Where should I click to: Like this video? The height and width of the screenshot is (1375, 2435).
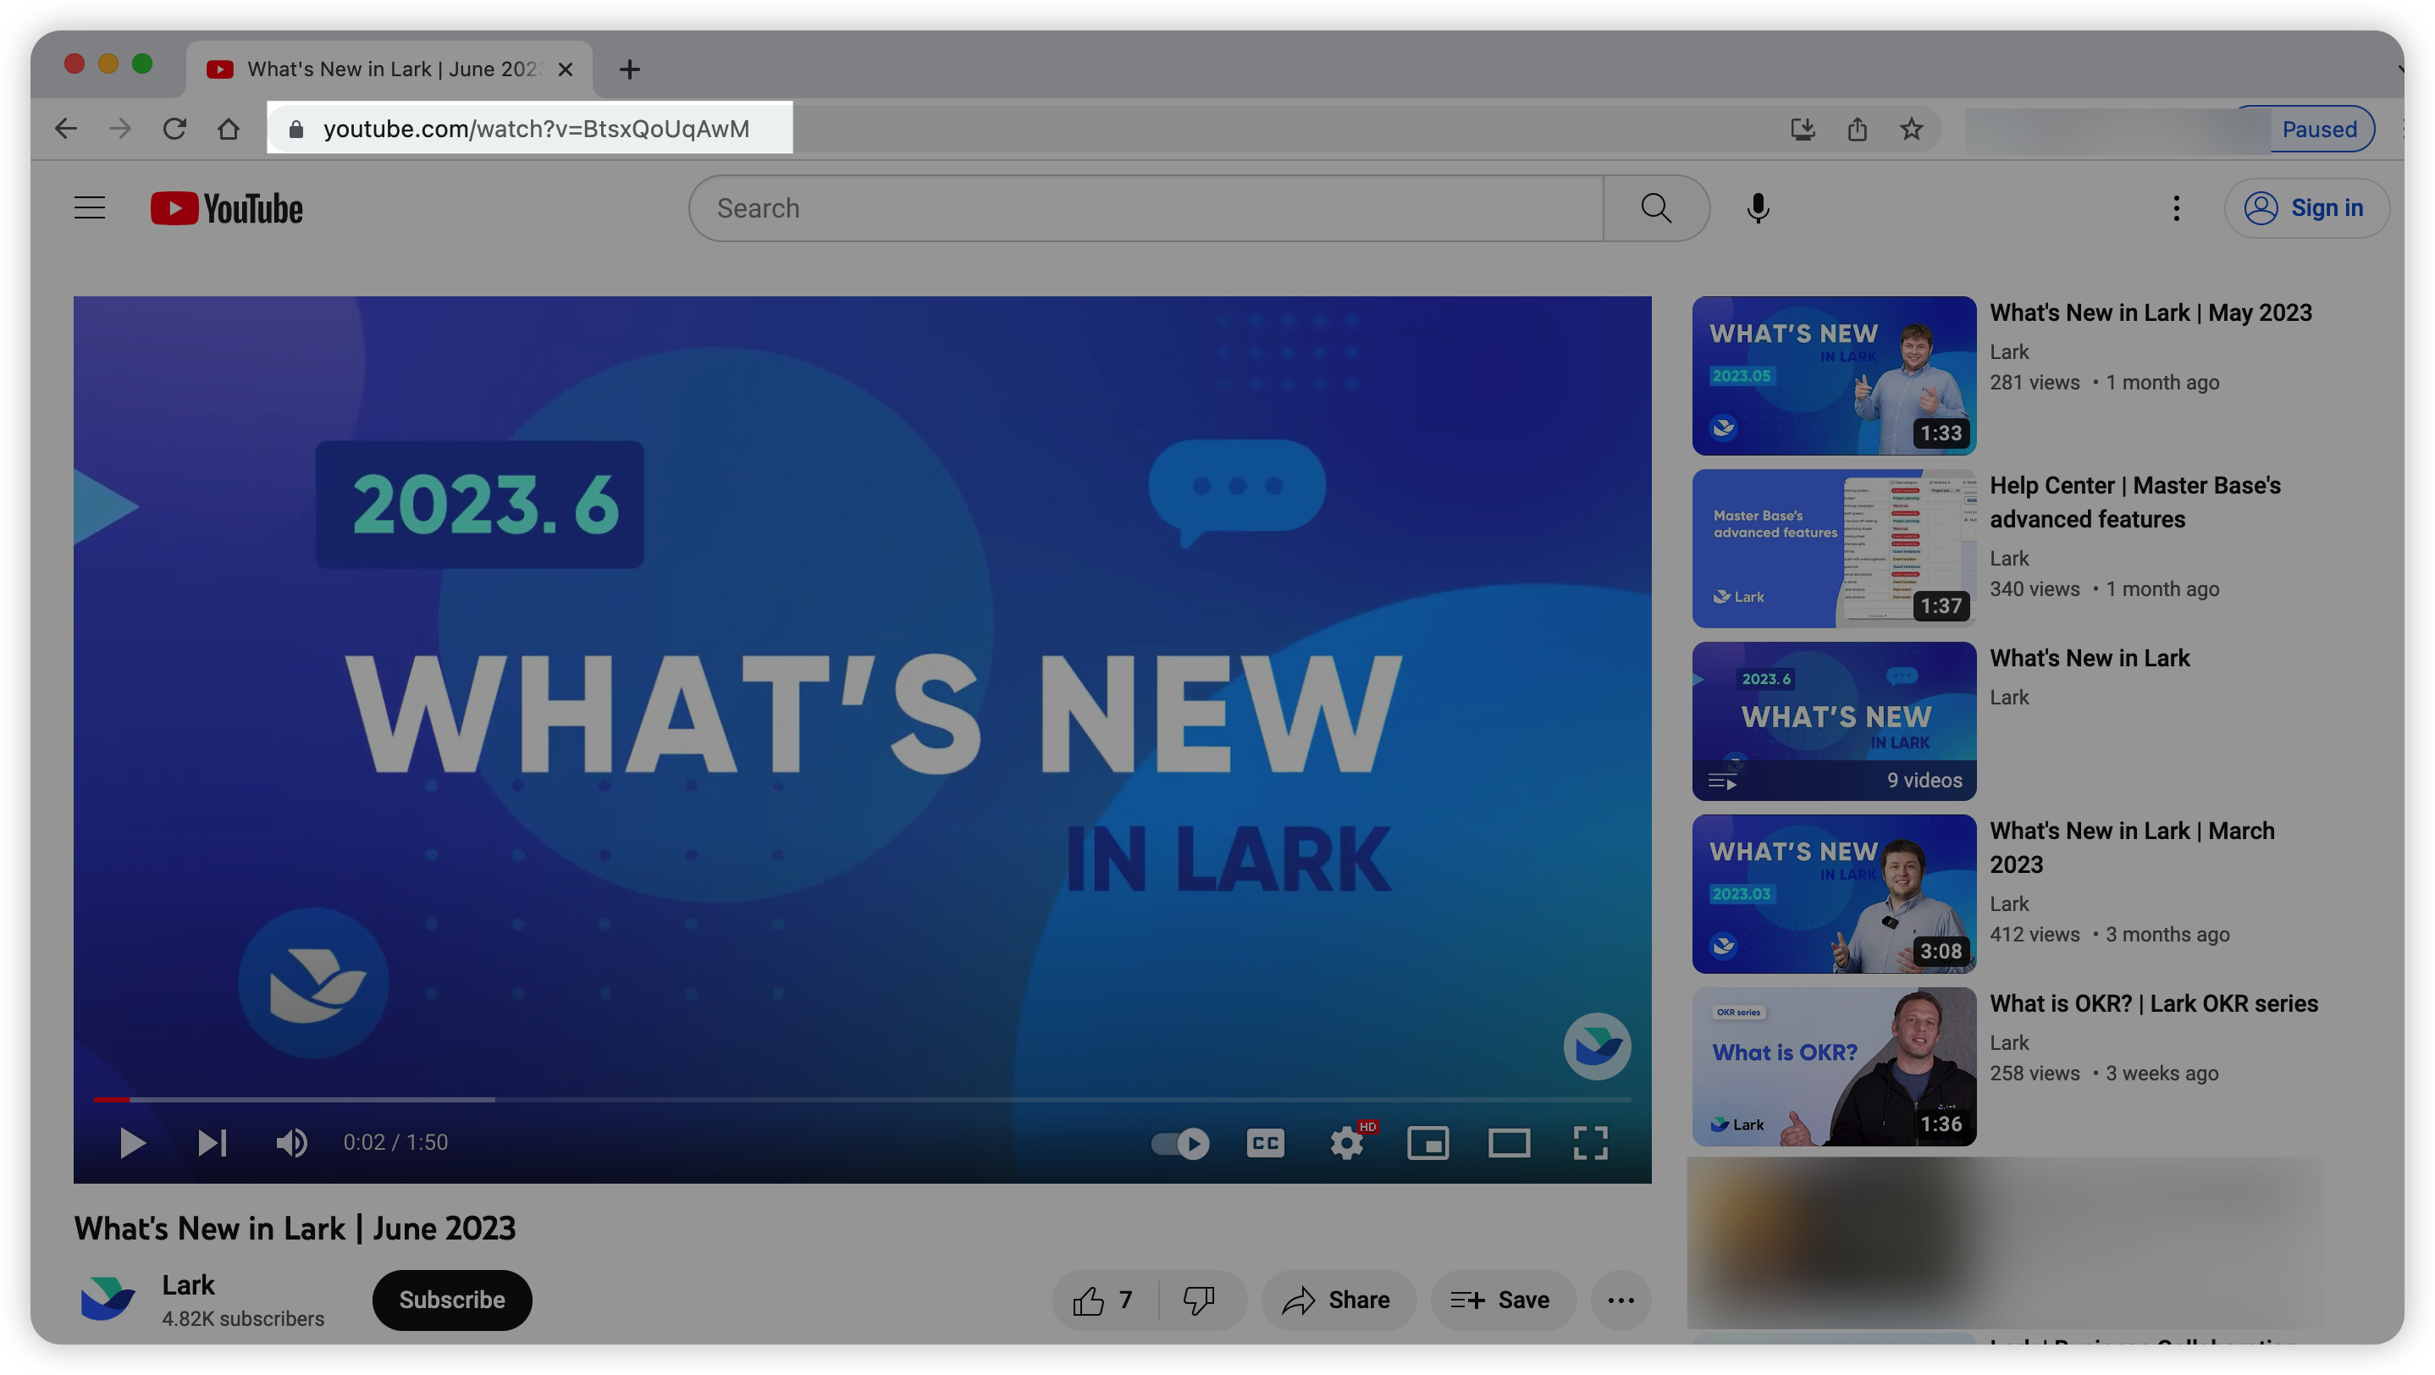(x=1103, y=1300)
